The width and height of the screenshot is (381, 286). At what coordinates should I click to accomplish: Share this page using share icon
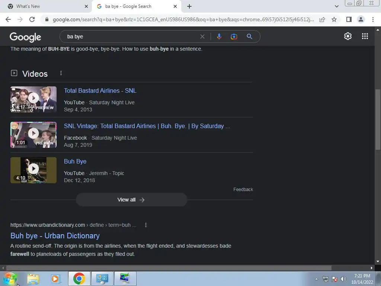322,19
